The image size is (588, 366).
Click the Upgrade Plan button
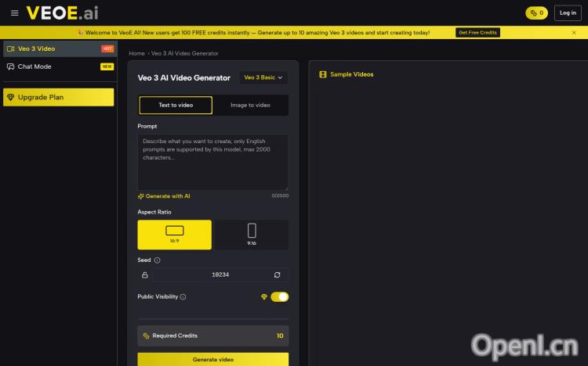59,97
